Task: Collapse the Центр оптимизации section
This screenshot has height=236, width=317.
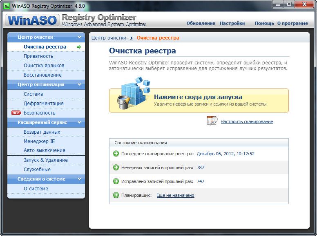Action: 79,84
